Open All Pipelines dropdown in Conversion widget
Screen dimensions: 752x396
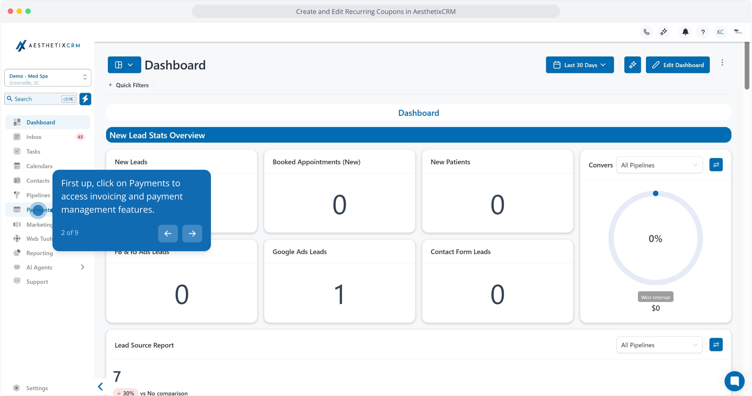tap(659, 165)
